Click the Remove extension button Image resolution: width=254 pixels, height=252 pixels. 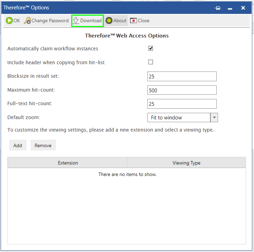tap(43, 145)
